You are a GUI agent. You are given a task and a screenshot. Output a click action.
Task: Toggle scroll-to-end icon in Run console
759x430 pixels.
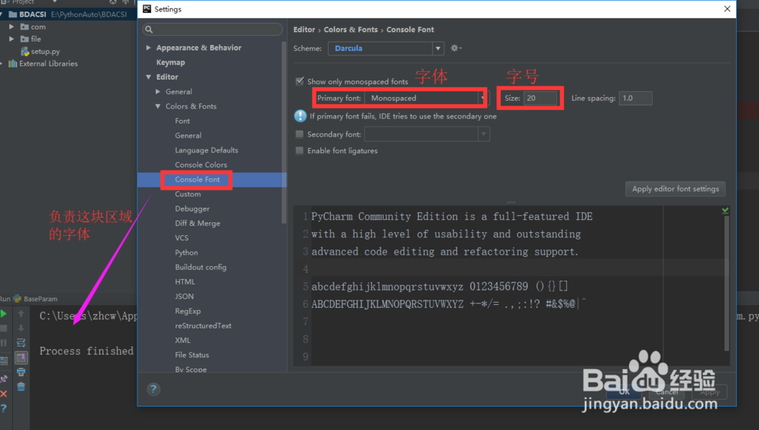pyautogui.click(x=21, y=357)
